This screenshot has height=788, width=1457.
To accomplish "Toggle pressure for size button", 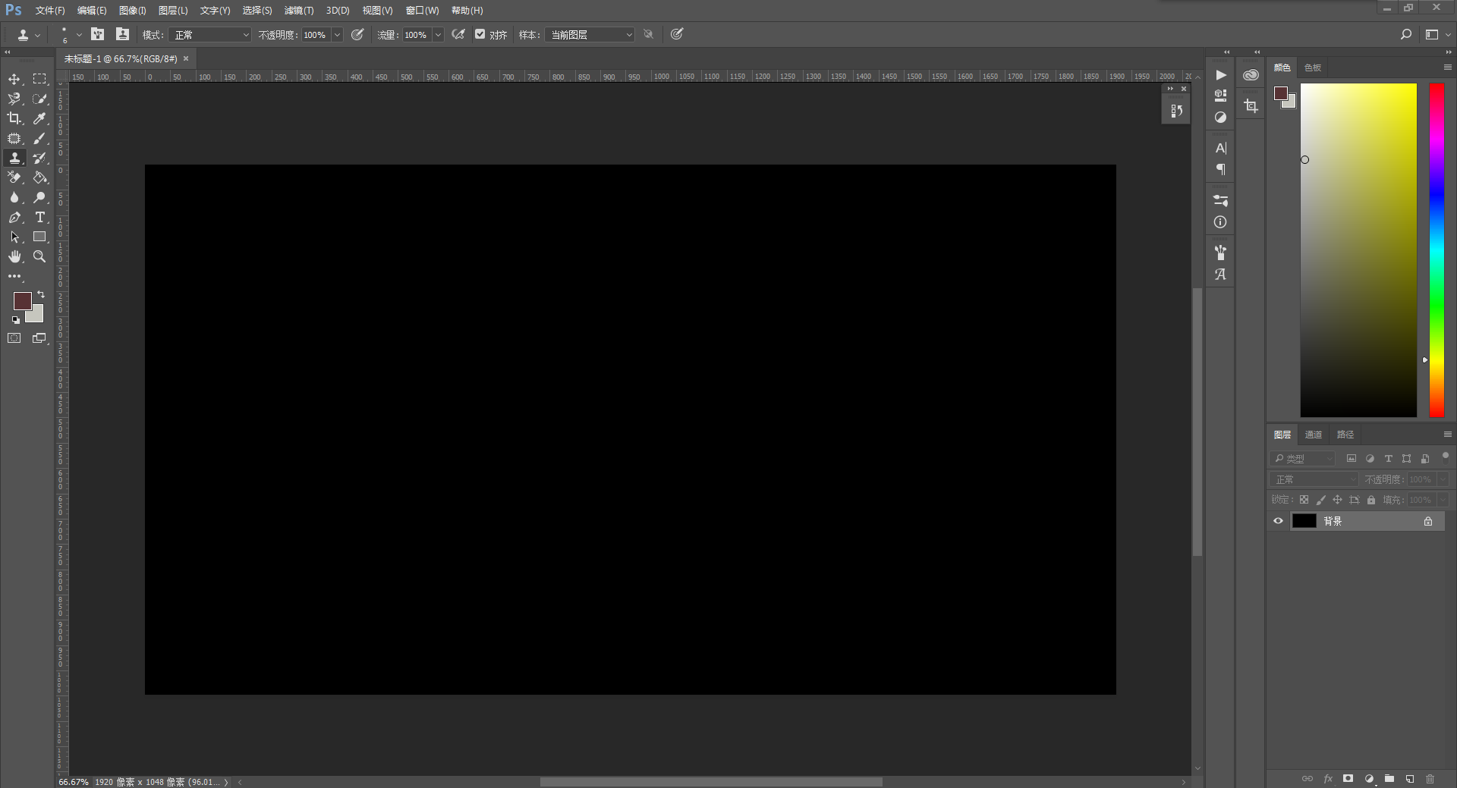I will (x=677, y=34).
